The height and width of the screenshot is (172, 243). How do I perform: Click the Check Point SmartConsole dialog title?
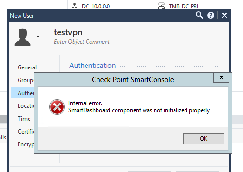pos(133,80)
